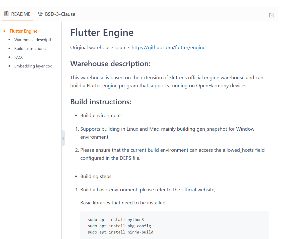Click the README document icon
This screenshot has width=284, height=239.
6,14
